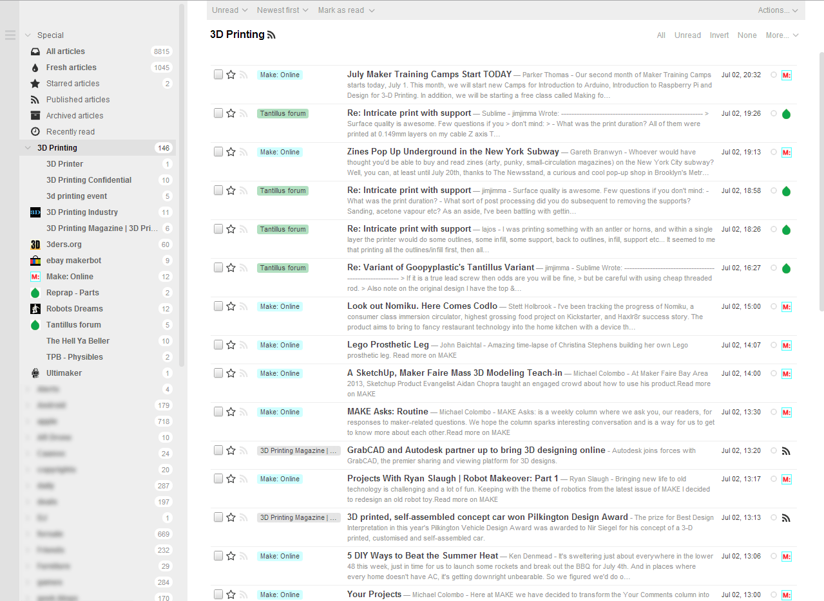Tick checkbox for Look out Nomiku article
The height and width of the screenshot is (601, 824).
[218, 306]
